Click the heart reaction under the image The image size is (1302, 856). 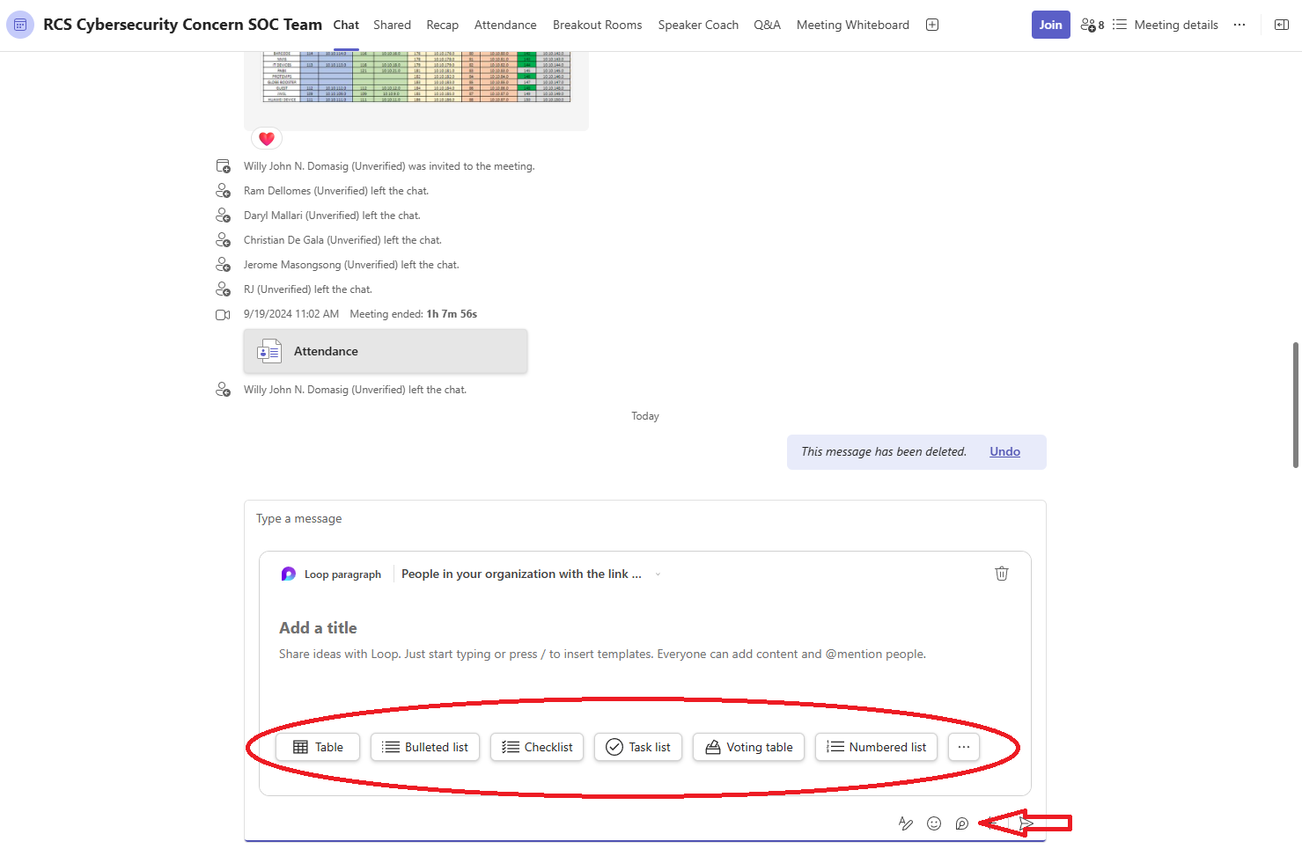267,138
